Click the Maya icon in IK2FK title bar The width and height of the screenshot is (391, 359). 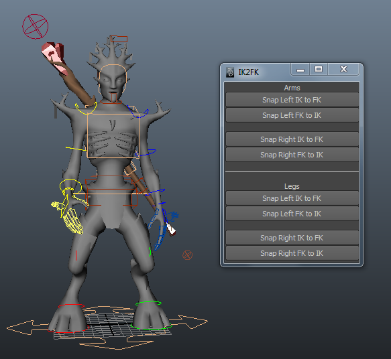pyautogui.click(x=230, y=72)
